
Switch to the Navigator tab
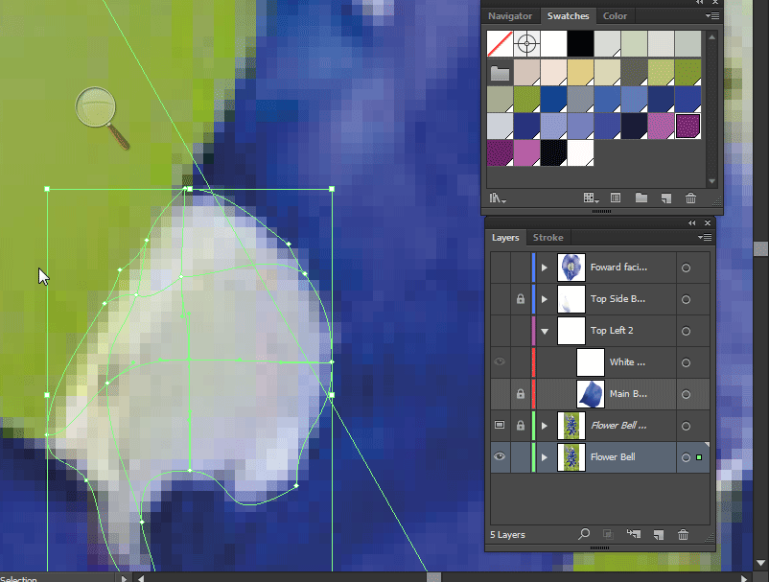(510, 16)
